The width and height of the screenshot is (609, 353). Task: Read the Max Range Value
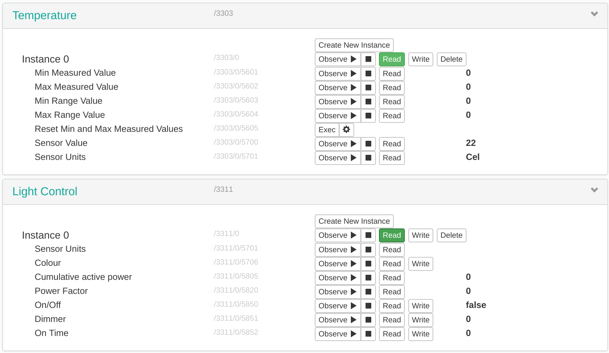tap(392, 116)
